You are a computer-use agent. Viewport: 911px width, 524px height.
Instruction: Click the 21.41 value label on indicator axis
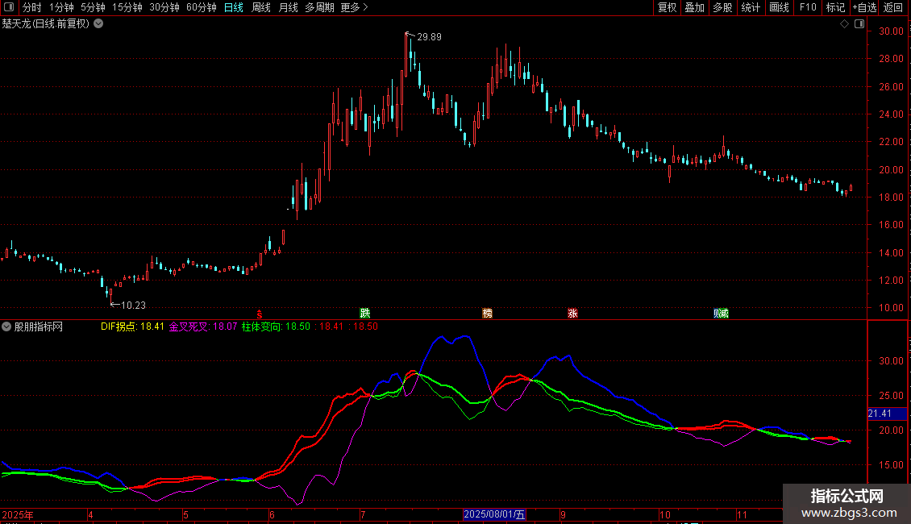(x=879, y=414)
